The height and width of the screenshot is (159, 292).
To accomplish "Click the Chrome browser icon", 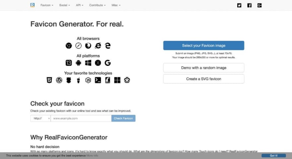I will click(x=69, y=46).
